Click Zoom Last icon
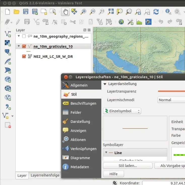 138,12
